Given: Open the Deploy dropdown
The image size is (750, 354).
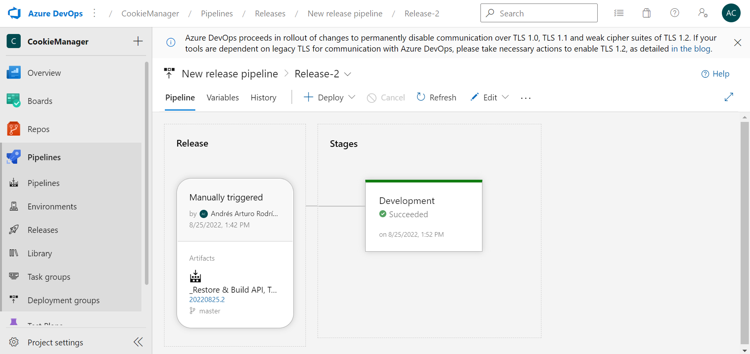Looking at the screenshot, I should (330, 97).
